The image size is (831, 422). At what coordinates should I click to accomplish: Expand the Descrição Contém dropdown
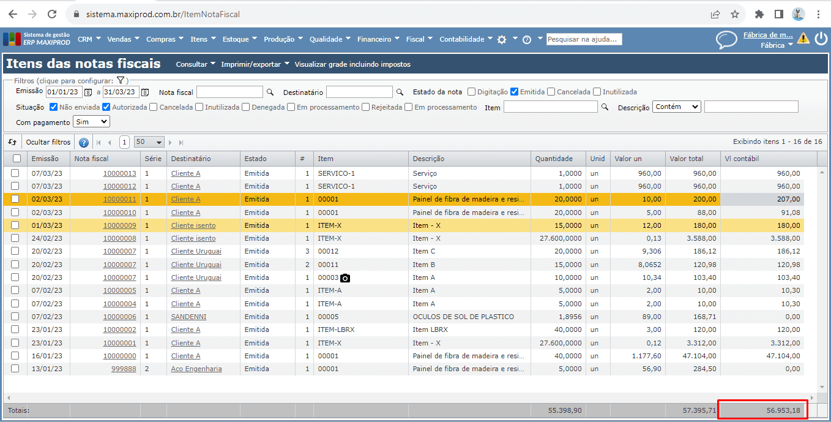(676, 107)
